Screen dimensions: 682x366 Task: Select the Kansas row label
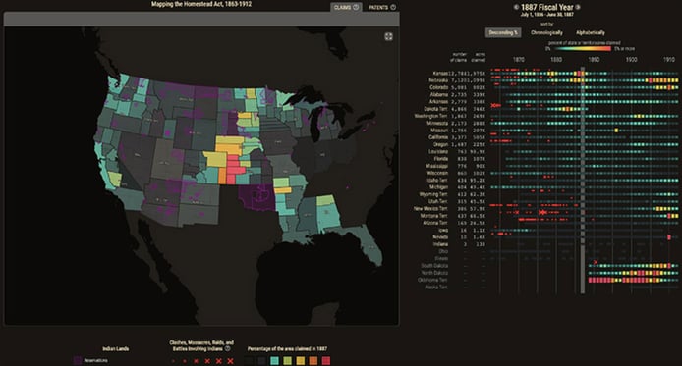(439, 74)
